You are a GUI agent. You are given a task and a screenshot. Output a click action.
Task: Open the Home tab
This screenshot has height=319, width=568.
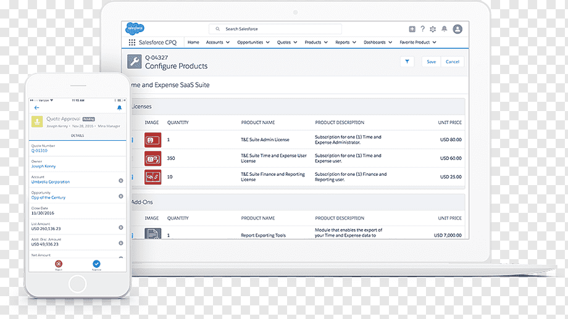pos(193,43)
